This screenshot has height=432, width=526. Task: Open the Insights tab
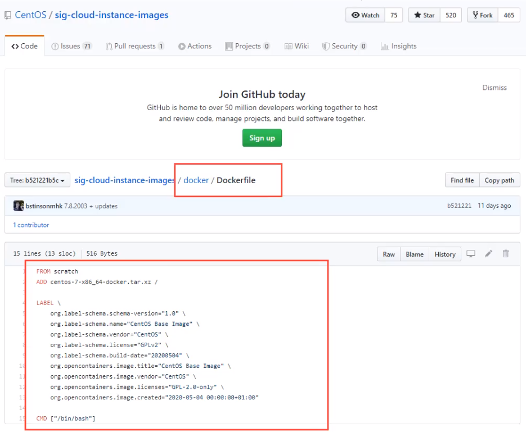click(x=398, y=46)
